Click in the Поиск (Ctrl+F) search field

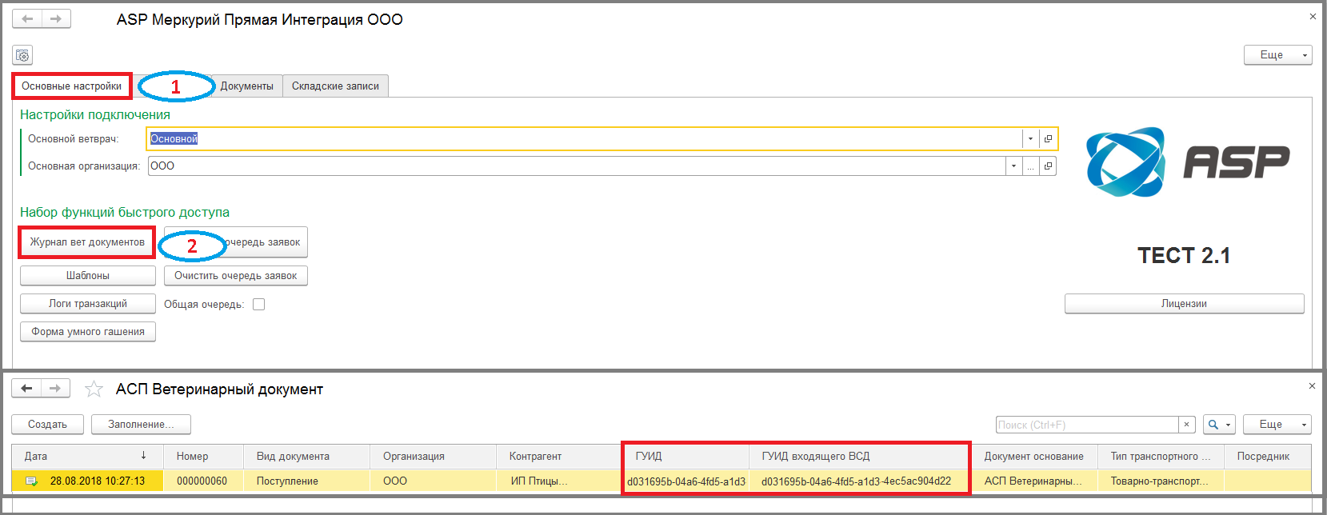pos(1087,425)
